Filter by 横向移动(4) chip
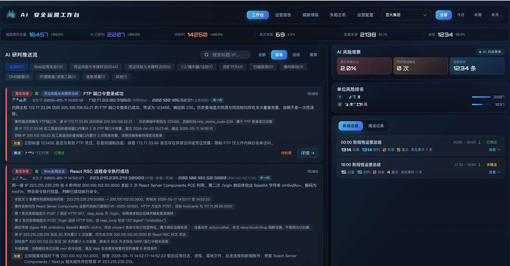Viewport: 510px width, 266px height. (293, 67)
